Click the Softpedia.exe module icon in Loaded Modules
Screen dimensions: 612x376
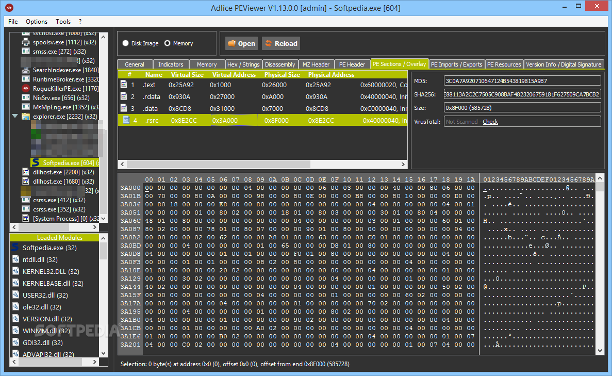pos(15,247)
